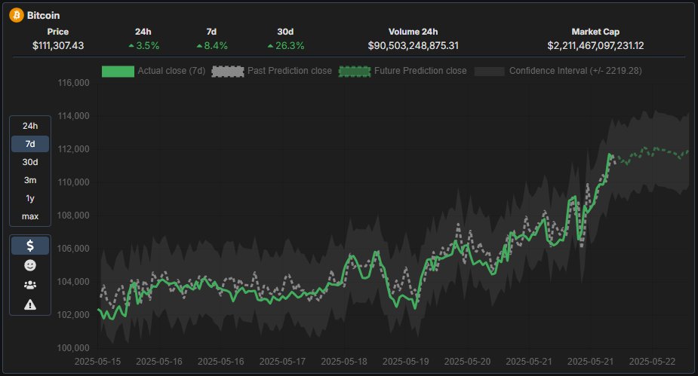698x376 pixels.
Task: Click the solid green Actual close swatch
Action: click(118, 72)
